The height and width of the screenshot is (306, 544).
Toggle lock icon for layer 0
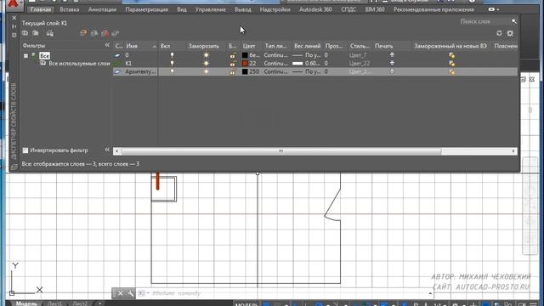click(233, 55)
